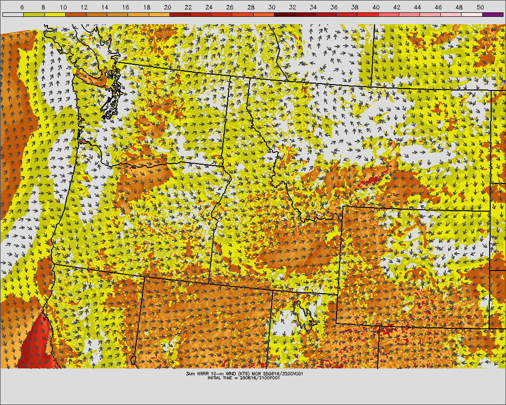Image resolution: width=506 pixels, height=405 pixels.
Task: Select the olive legend swatch between 6 and 8
Action: click(x=34, y=14)
